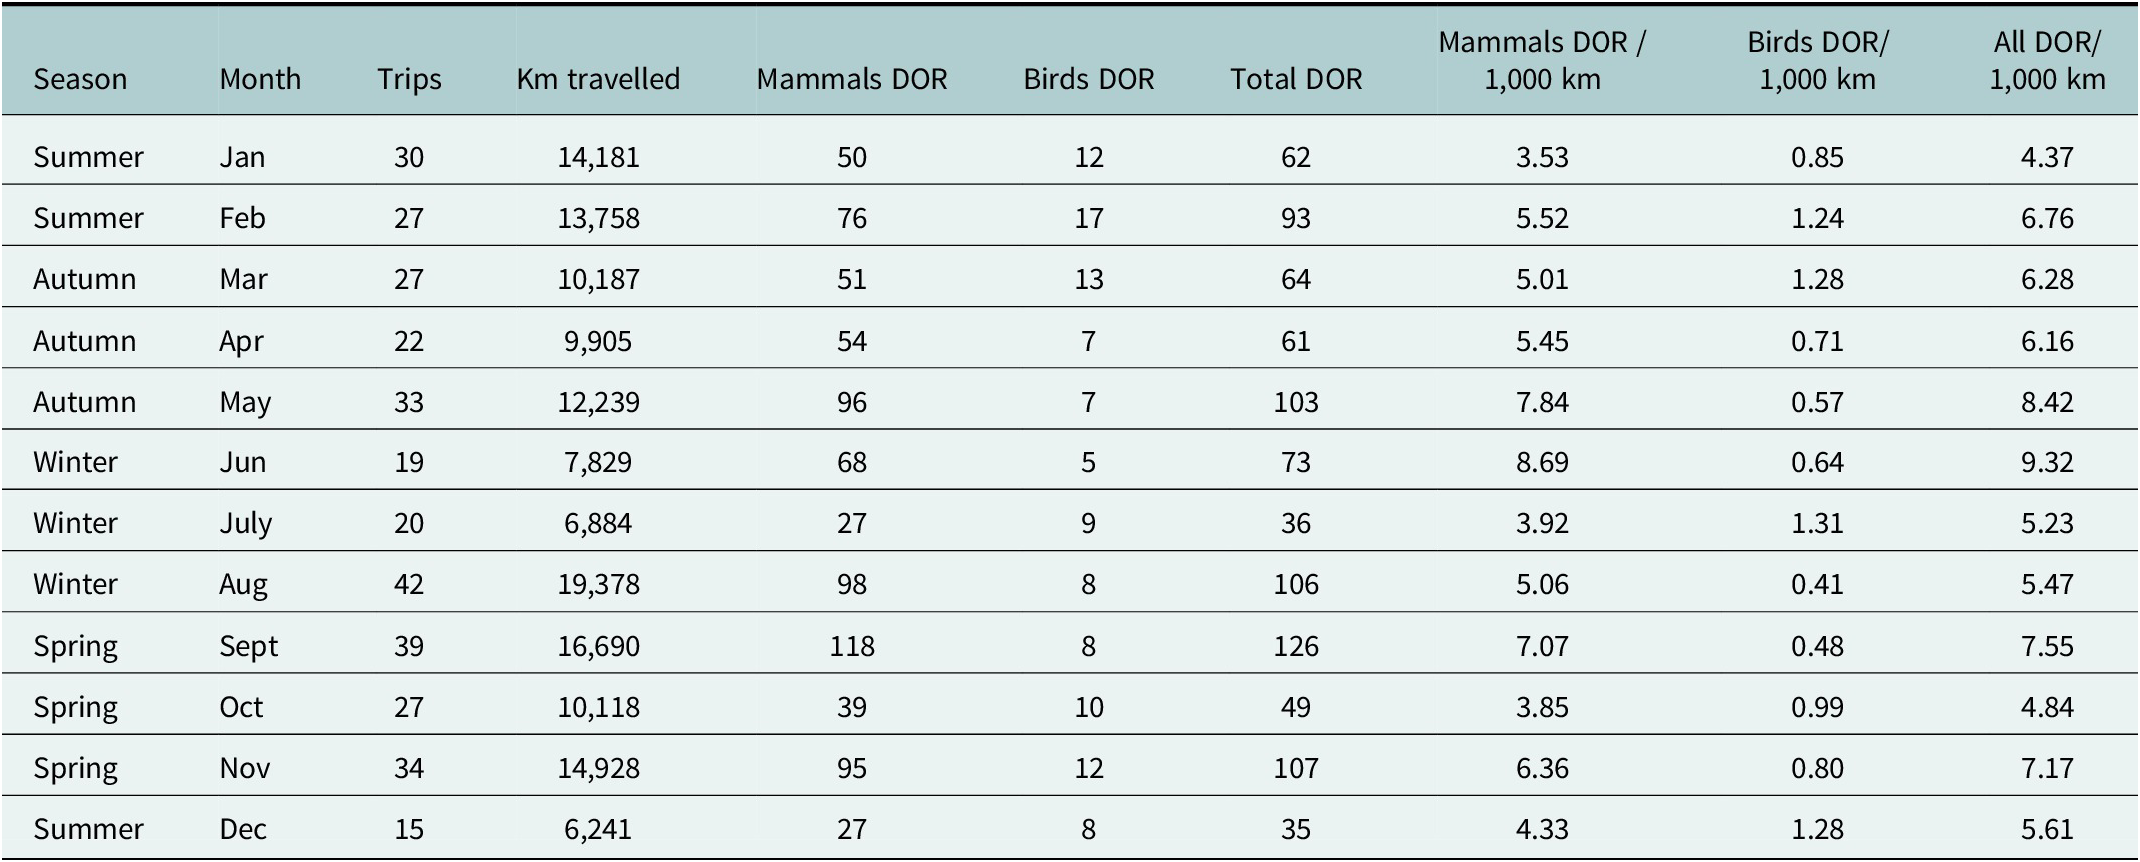2140x862 pixels.
Task: Click the Mammals DOR column header
Action: (x=852, y=79)
